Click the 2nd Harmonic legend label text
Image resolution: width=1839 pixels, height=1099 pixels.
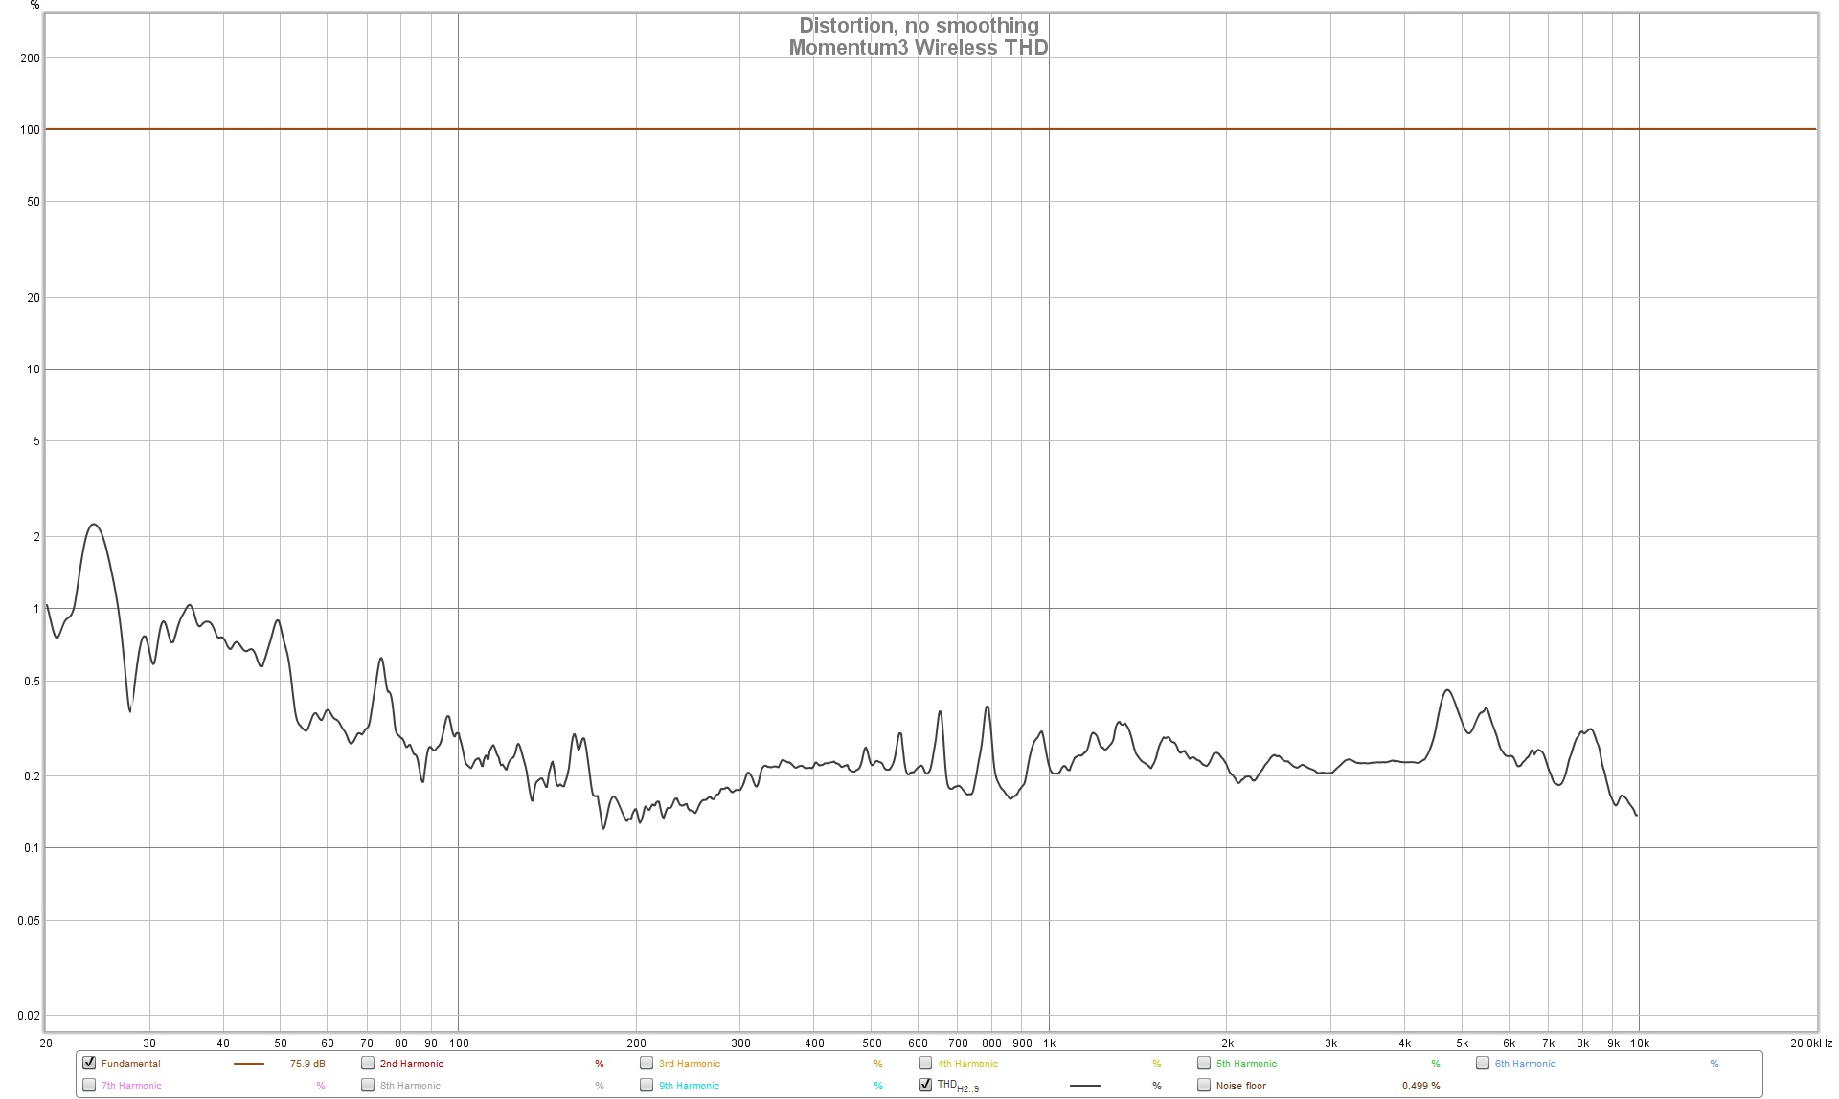(411, 1064)
